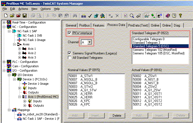Enable the All Standard Telegrams checkbox

(x=69, y=57)
